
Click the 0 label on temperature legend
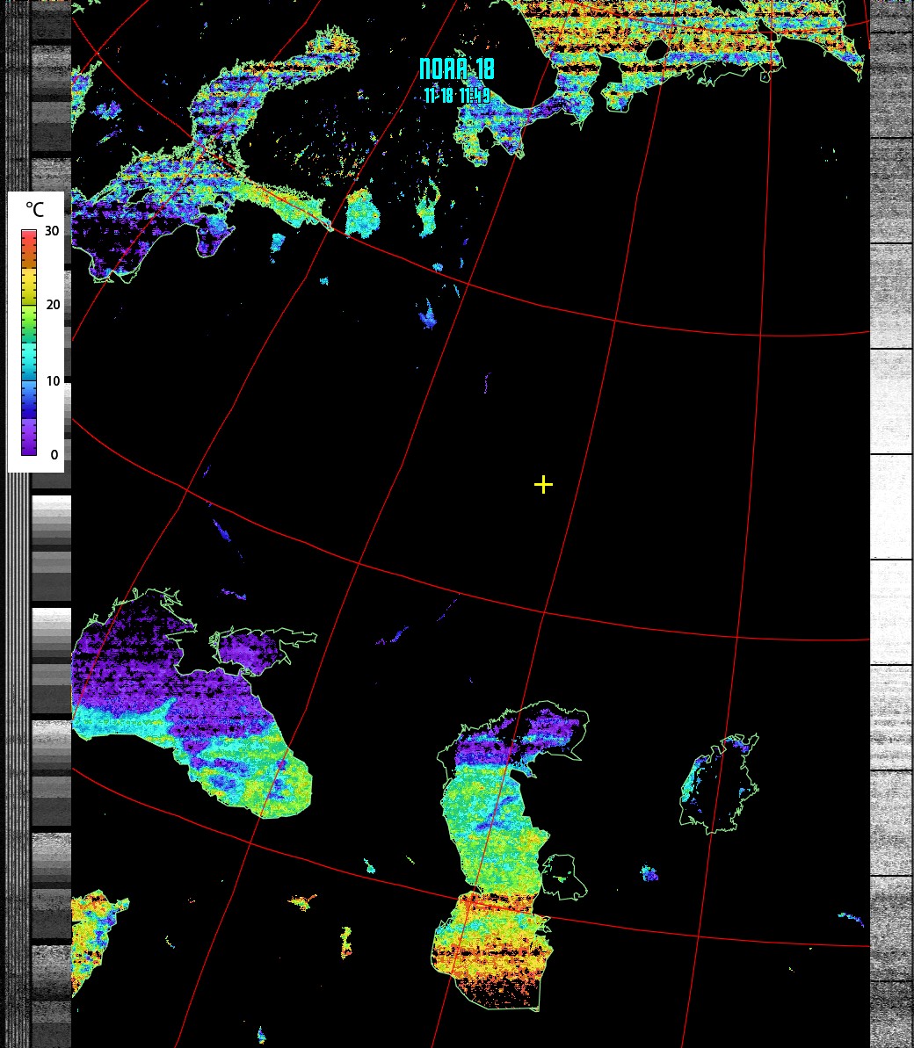[x=54, y=455]
